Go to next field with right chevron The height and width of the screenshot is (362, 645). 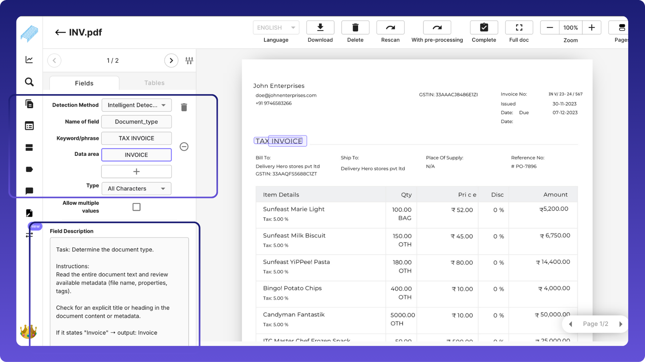[x=171, y=61]
